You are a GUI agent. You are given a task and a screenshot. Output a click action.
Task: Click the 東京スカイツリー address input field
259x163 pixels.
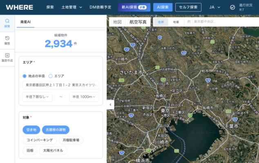(x=60, y=85)
